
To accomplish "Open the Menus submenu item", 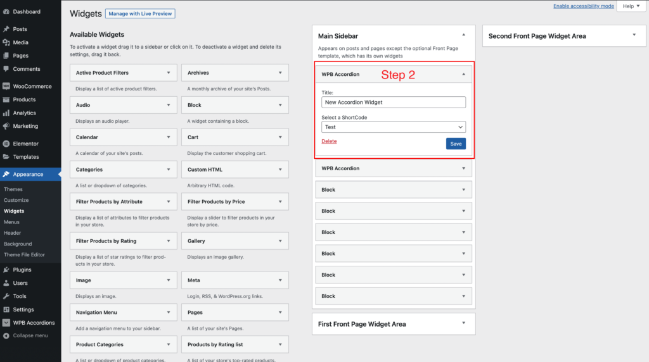I will click(x=11, y=222).
